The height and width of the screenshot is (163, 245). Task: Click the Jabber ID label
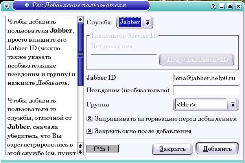pyautogui.click(x=101, y=78)
